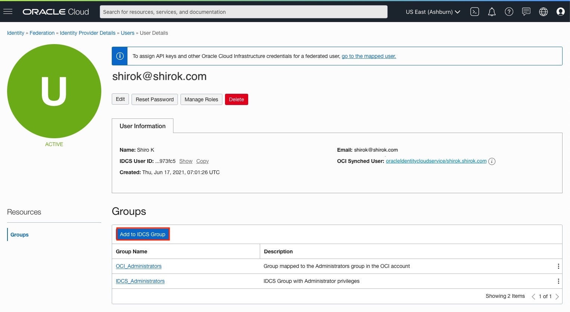Viewport: 570px width, 312px height.
Task: Click the Edit button
Action: 120,99
